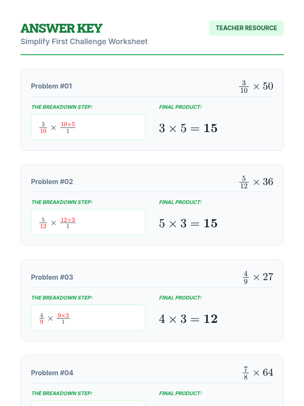Click Problem #02's FINAL PRODUCT label
Viewport: 304px width, 406px height.
coord(180,202)
